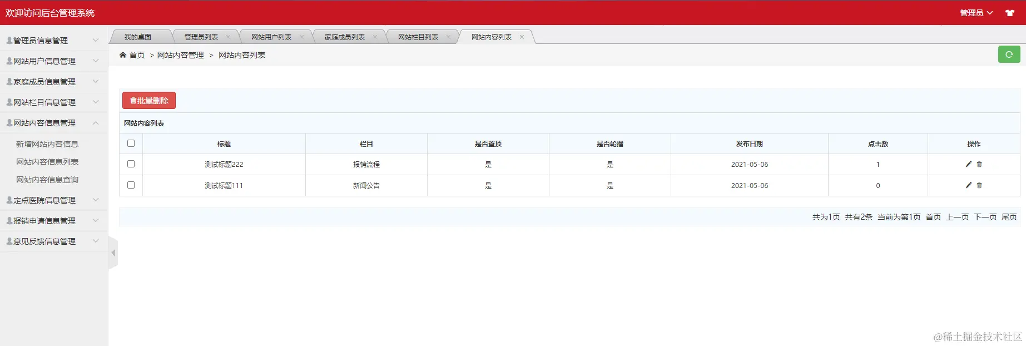
Task: Open 网站内容信息列表 submenu item
Action: point(47,162)
